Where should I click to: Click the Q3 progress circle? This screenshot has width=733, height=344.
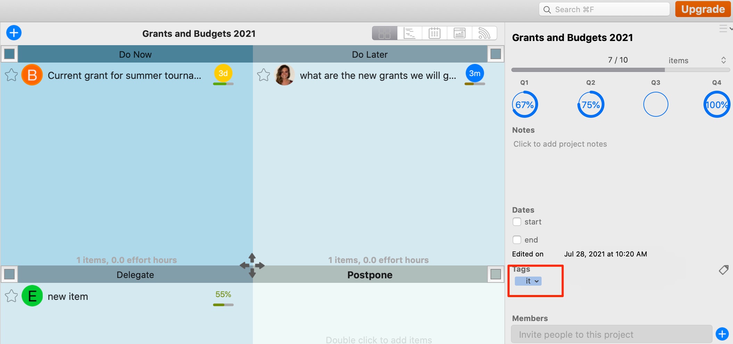[656, 104]
